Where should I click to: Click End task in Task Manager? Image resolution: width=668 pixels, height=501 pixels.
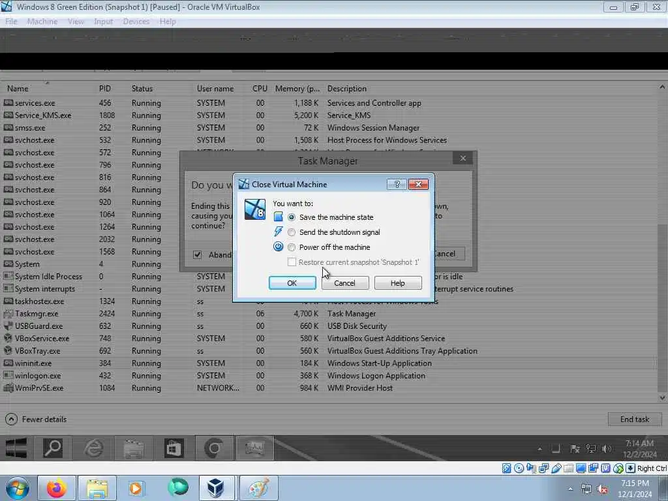634,419
